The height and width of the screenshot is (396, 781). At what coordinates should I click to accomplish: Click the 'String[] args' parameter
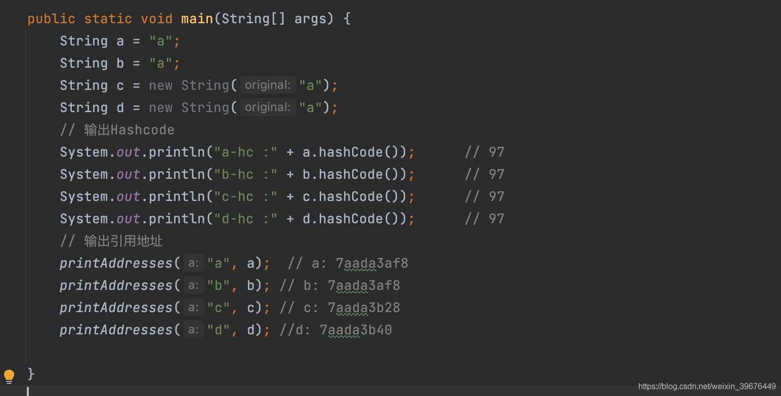pyautogui.click(x=274, y=19)
